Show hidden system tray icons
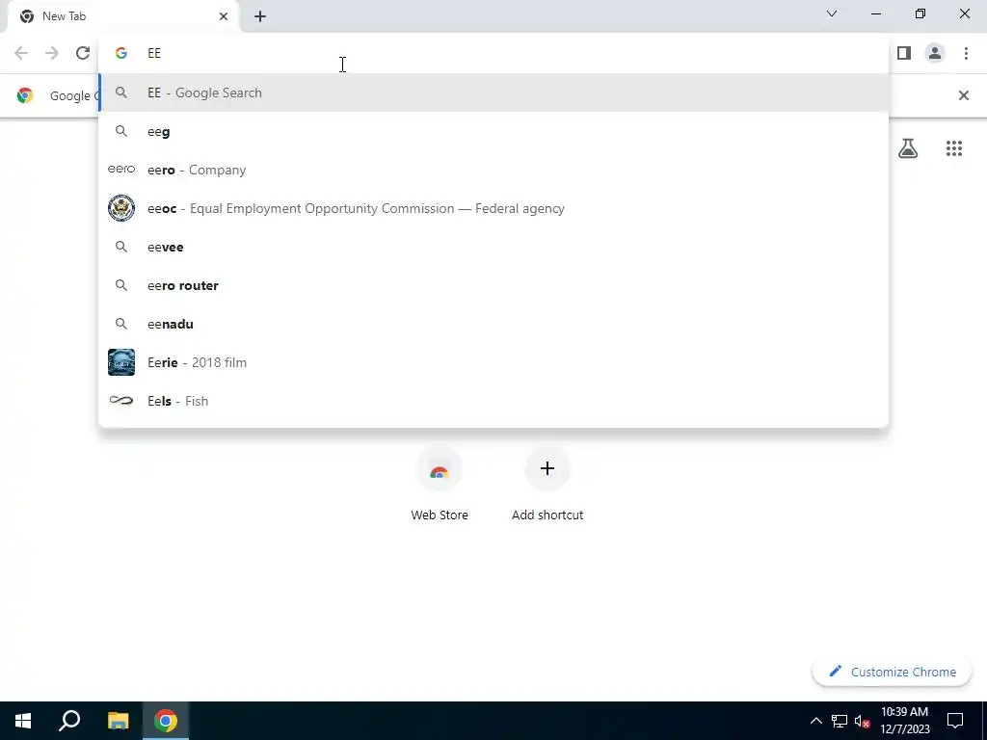 point(815,721)
